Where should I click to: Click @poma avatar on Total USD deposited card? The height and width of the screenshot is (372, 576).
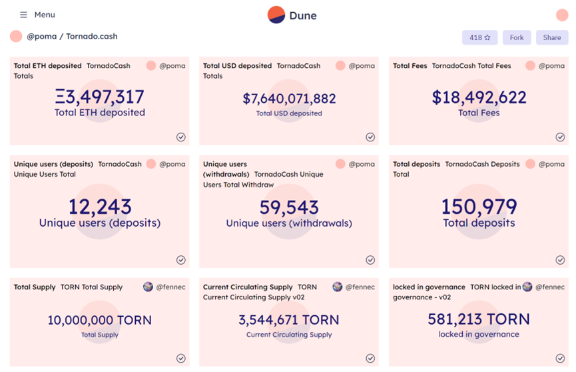tap(340, 66)
